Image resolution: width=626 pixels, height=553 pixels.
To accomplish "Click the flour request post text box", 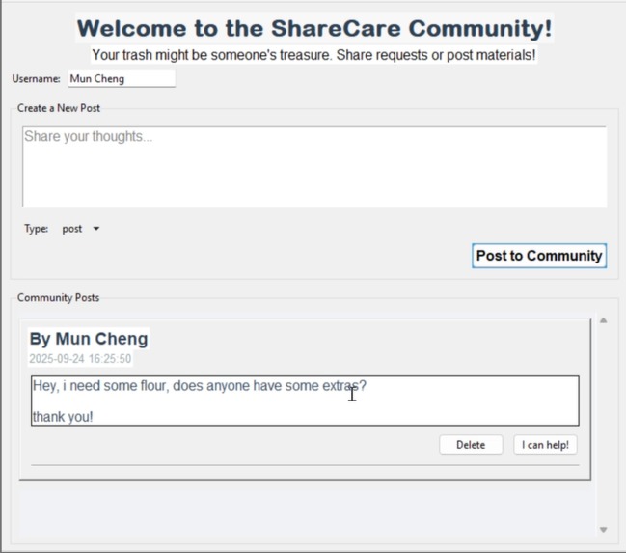I will [305, 401].
